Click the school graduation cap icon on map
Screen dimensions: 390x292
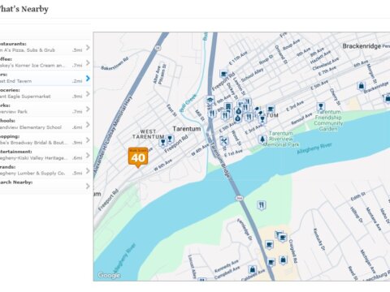pyautogui.click(x=210, y=100)
